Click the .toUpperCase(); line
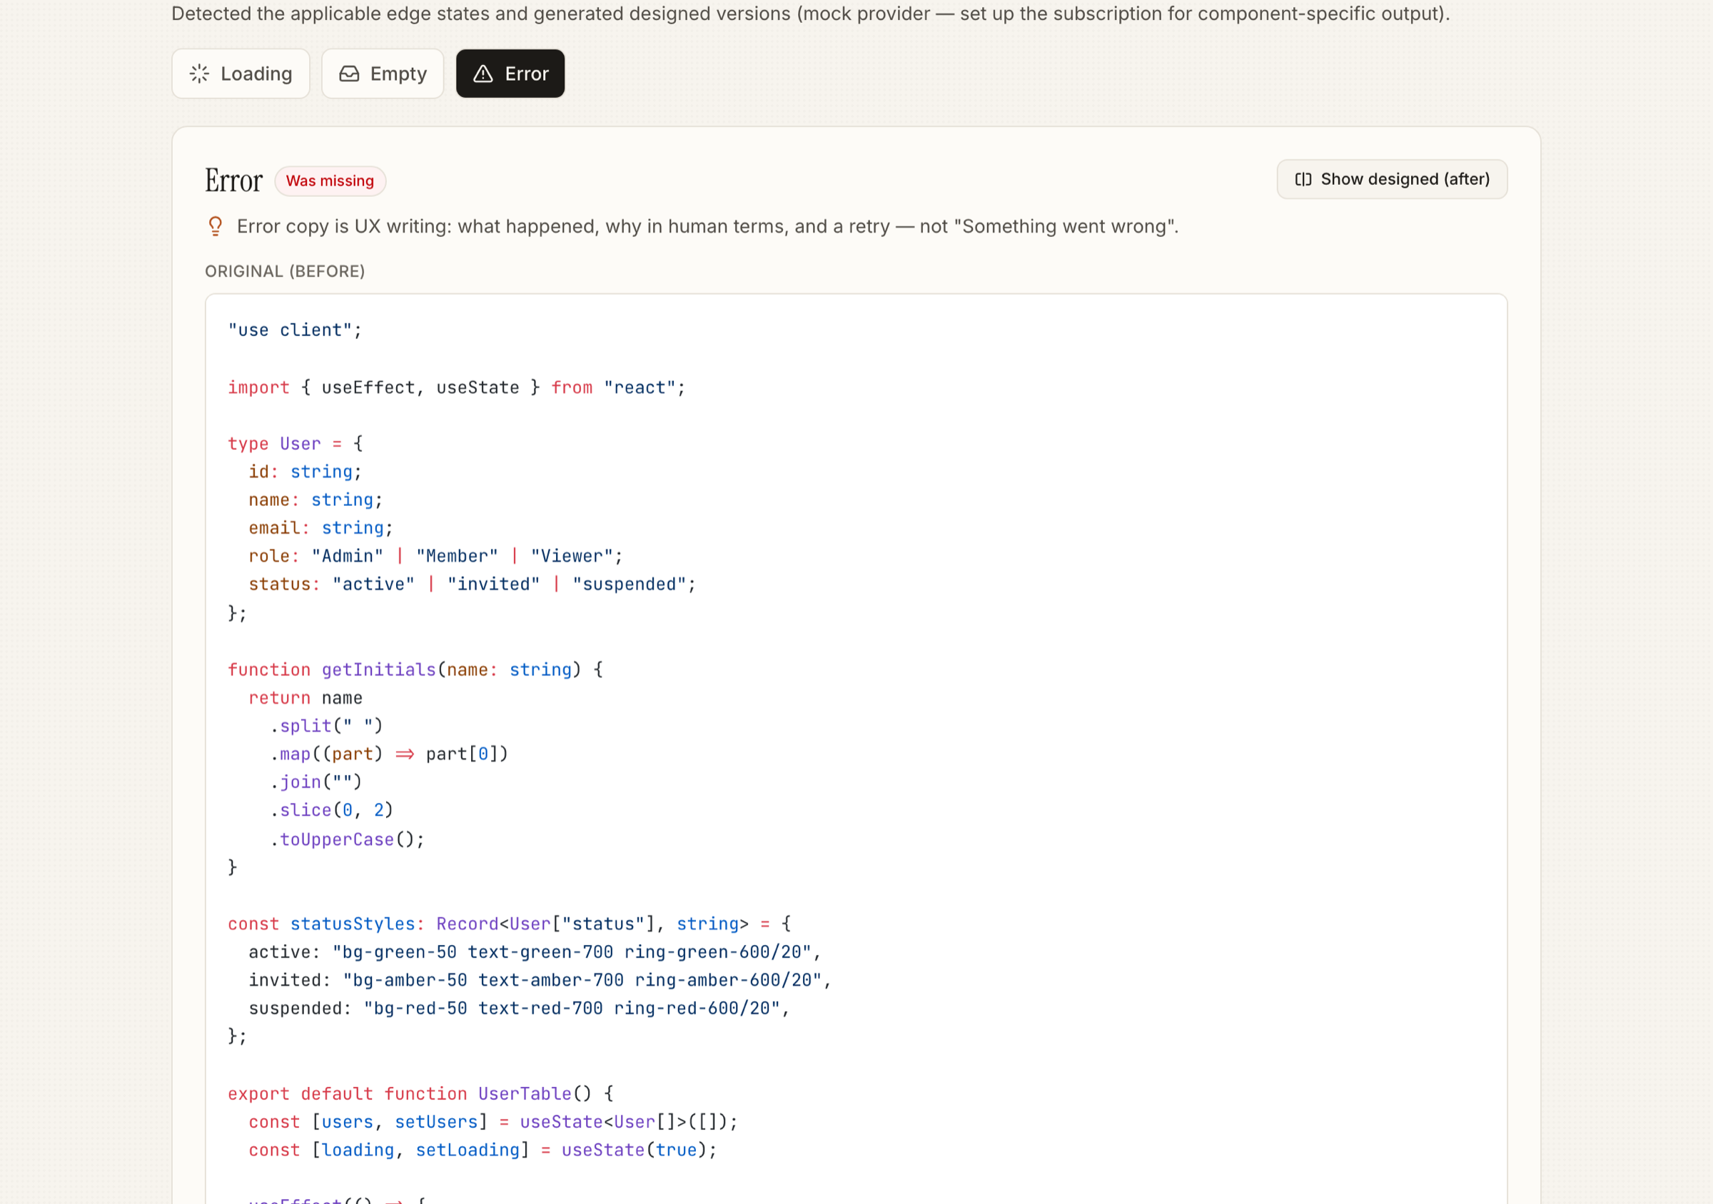This screenshot has width=1713, height=1204. (347, 840)
